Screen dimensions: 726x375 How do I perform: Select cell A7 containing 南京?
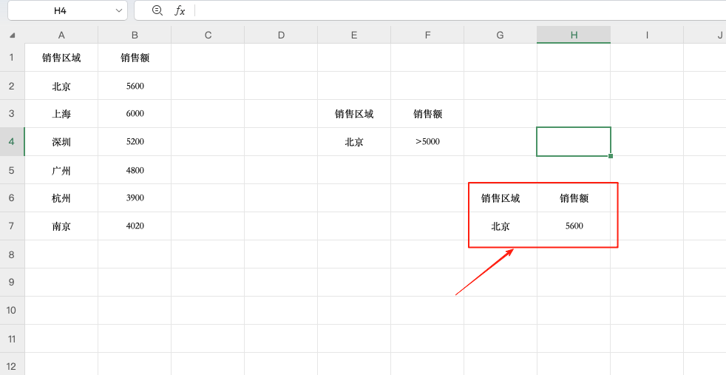pos(61,226)
